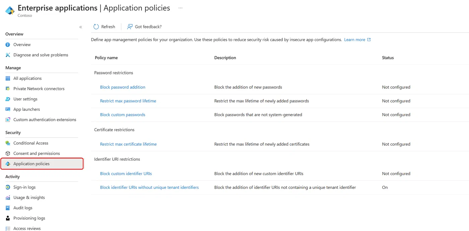Click Got feedback? button text
This screenshot has width=469, height=231.
pos(148,27)
